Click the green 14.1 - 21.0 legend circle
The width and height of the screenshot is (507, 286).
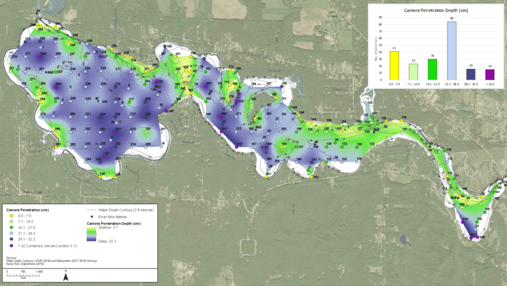pyautogui.click(x=11, y=227)
